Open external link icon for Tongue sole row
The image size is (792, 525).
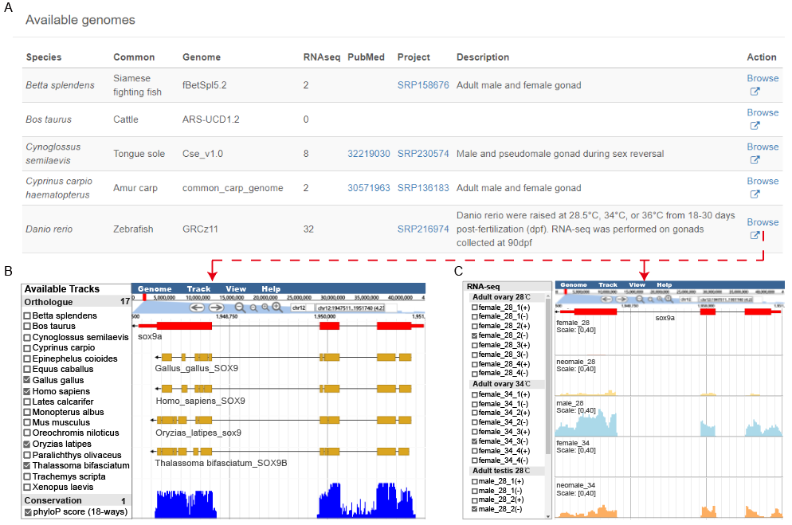(755, 159)
